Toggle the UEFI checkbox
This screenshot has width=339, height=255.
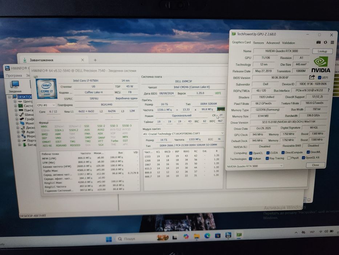319,77
